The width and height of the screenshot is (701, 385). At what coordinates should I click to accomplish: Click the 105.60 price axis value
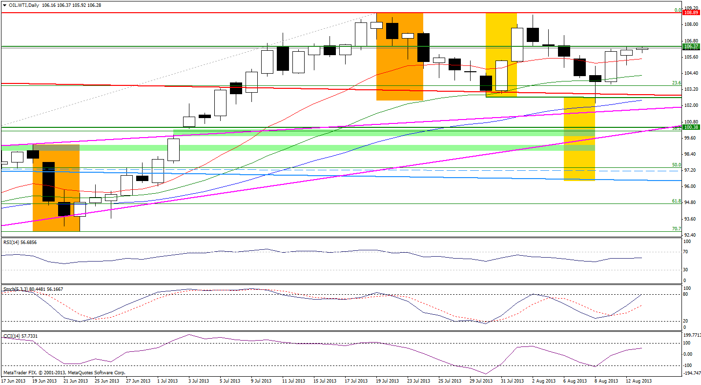point(691,57)
